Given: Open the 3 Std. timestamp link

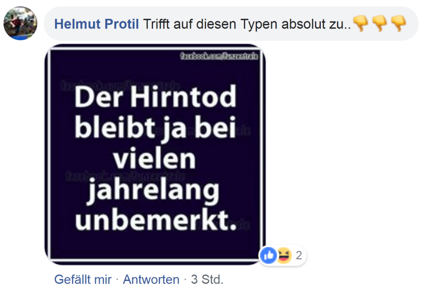Looking at the screenshot, I should pos(207,279).
